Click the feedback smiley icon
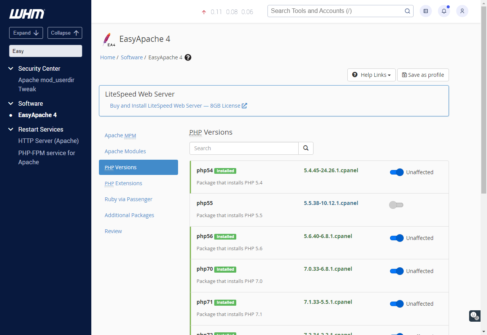The height and width of the screenshot is (335, 487). point(474,316)
